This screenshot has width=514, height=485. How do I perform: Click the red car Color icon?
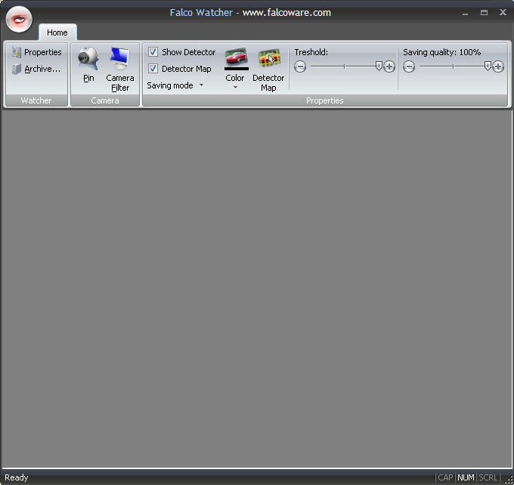[236, 57]
